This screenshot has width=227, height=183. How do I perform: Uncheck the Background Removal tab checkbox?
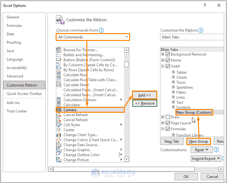(168, 54)
